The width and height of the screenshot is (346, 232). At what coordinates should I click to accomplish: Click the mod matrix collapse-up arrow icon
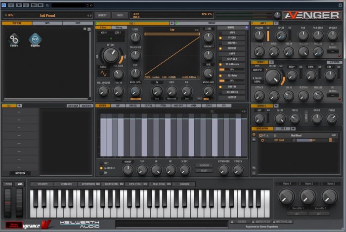(254, 173)
